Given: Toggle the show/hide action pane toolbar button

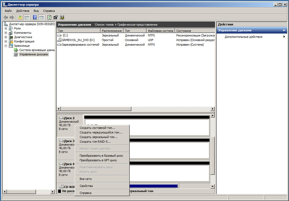Looking at the screenshot, I should pyautogui.click(x=41, y=18).
